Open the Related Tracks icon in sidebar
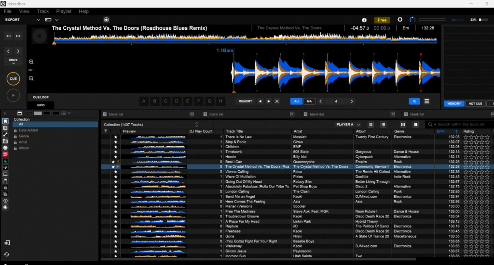This screenshot has width=494, height=265. coord(5,134)
